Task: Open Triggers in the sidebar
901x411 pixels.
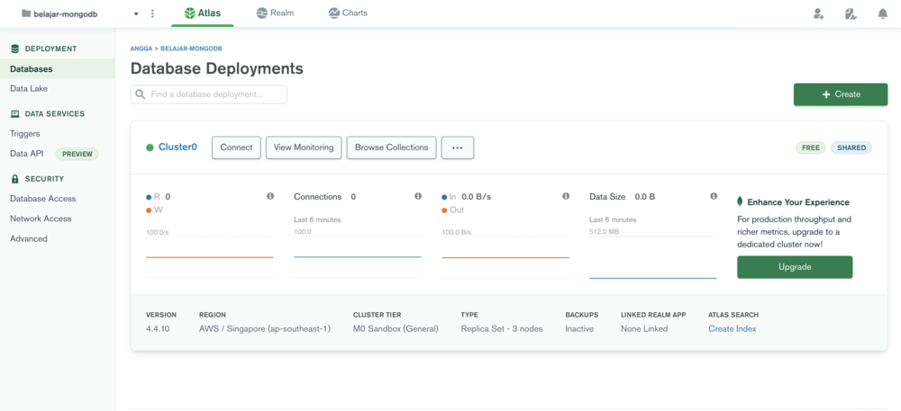Action: 24,134
